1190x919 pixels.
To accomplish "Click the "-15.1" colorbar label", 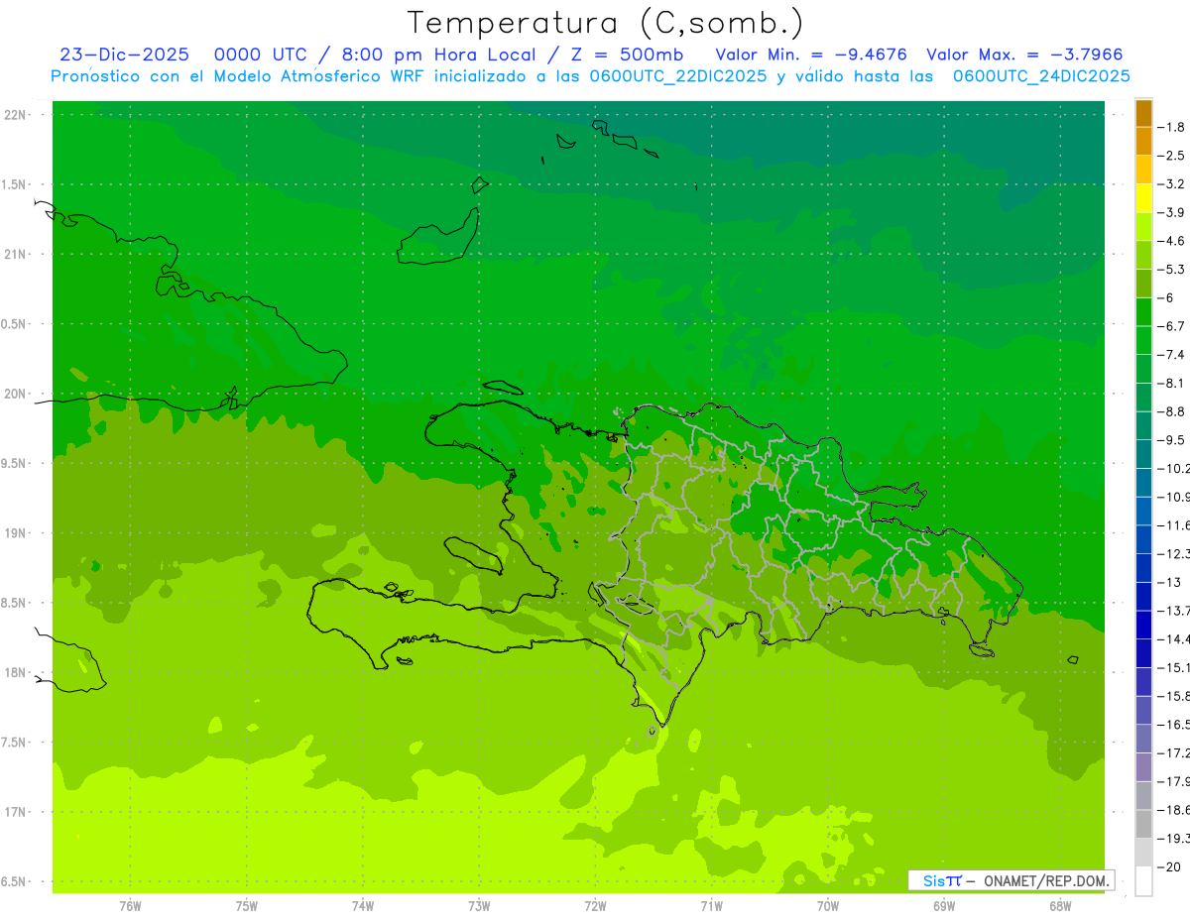I will (x=1173, y=667).
